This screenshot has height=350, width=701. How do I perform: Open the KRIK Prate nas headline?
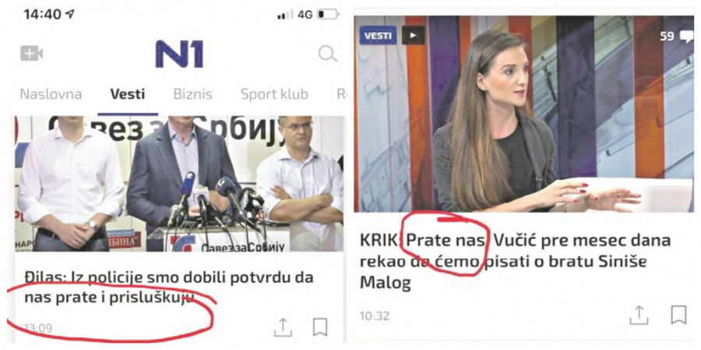515,261
